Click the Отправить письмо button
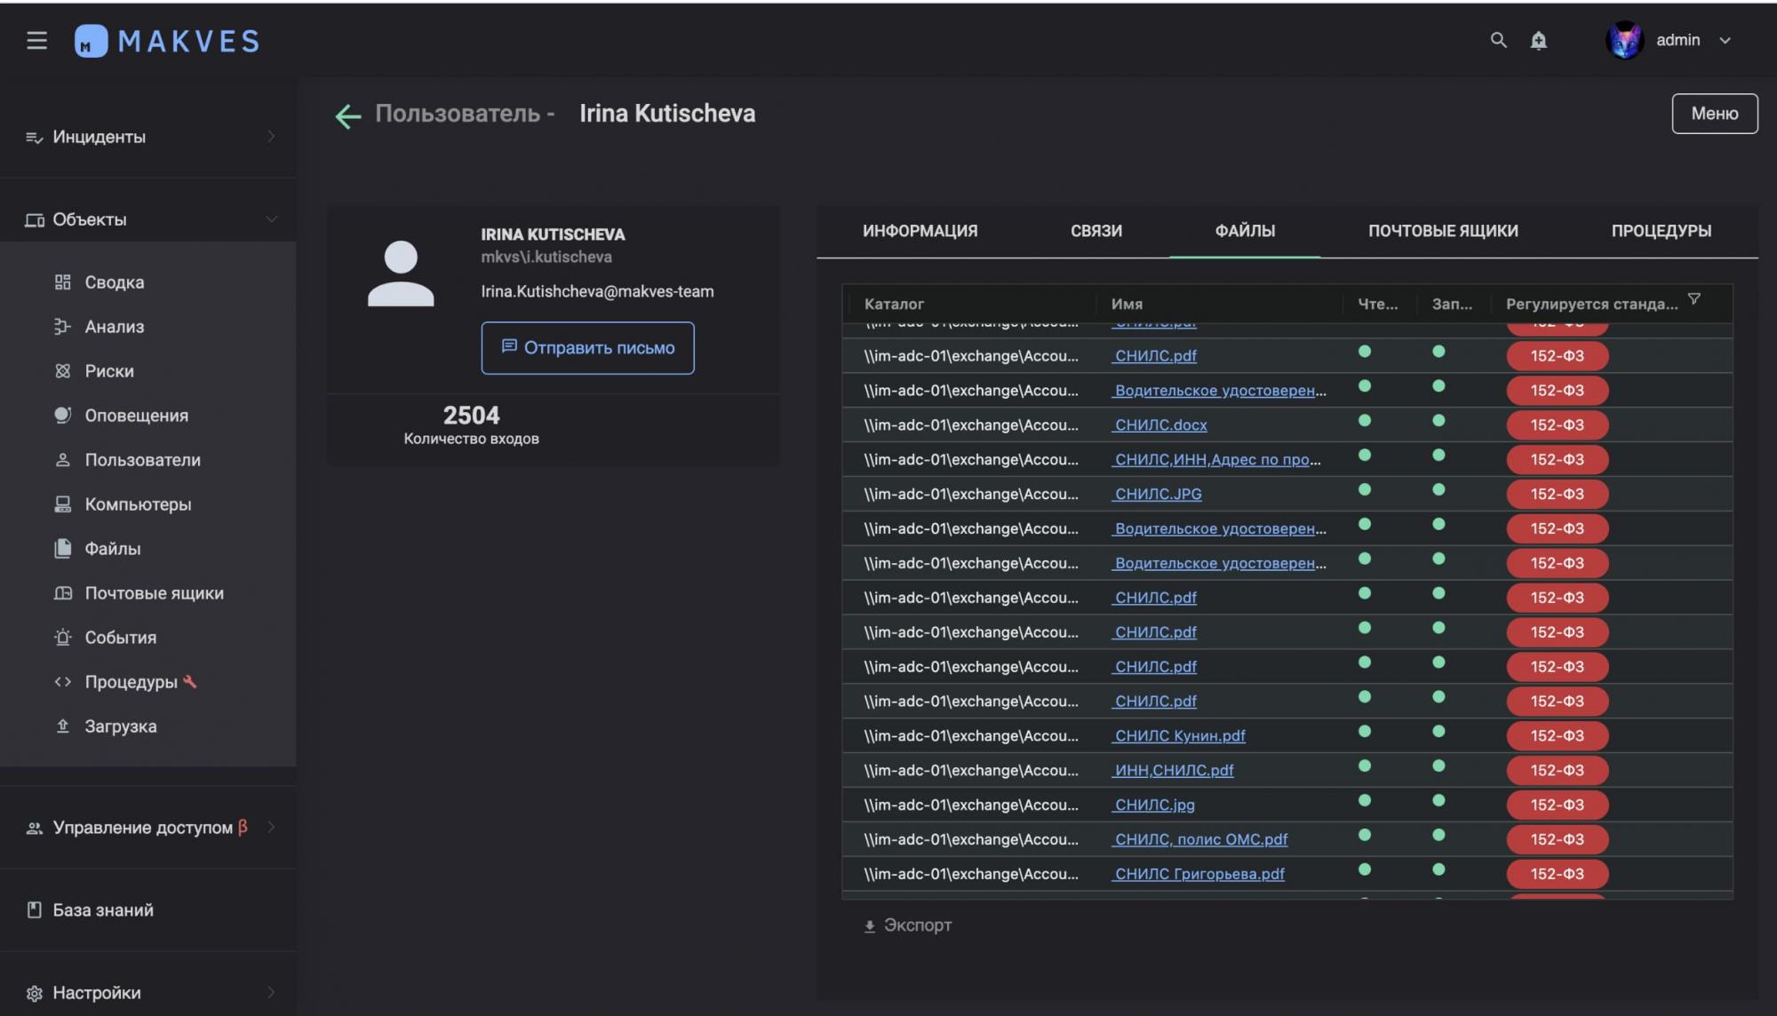The height and width of the screenshot is (1016, 1777). (x=587, y=348)
